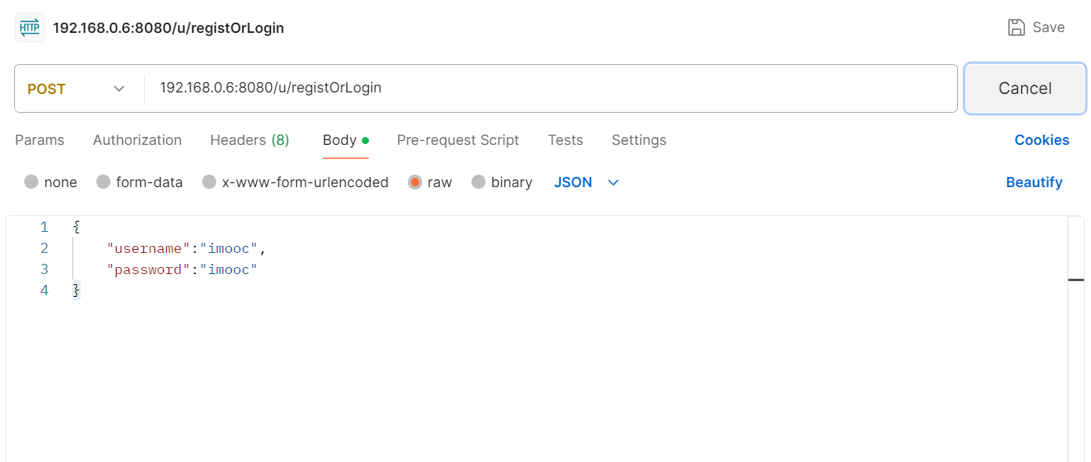This screenshot has height=462, width=1091.
Task: Click the green dot on Body tab
Action: point(365,141)
